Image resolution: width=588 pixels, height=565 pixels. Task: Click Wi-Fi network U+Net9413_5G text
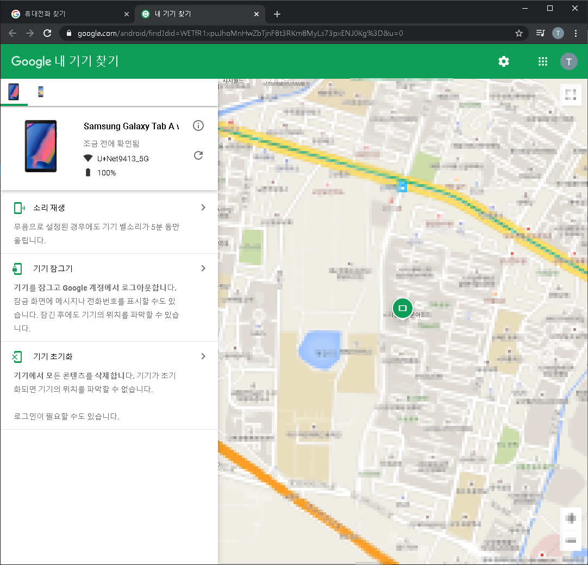coord(123,159)
